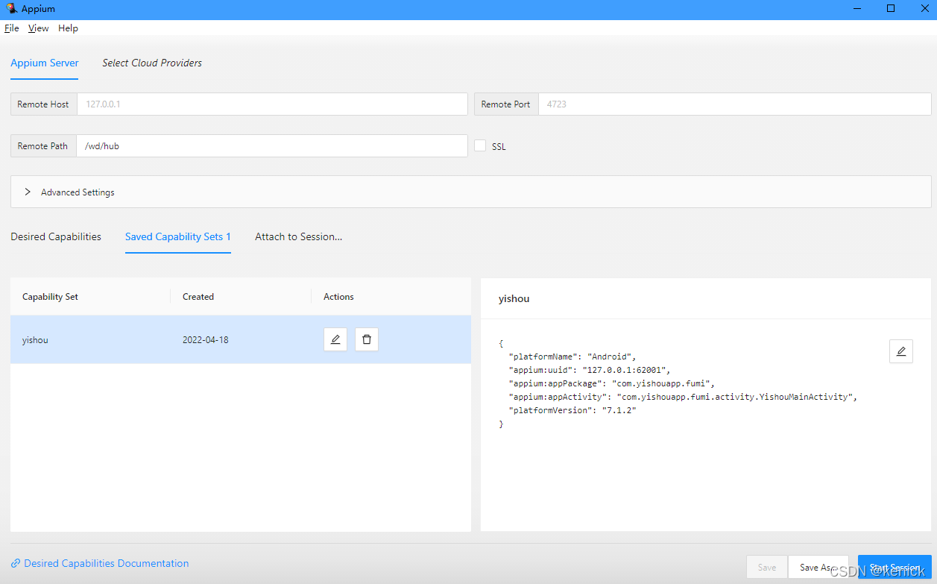Edit the yishou capability set row
This screenshot has width=937, height=584.
[335, 339]
